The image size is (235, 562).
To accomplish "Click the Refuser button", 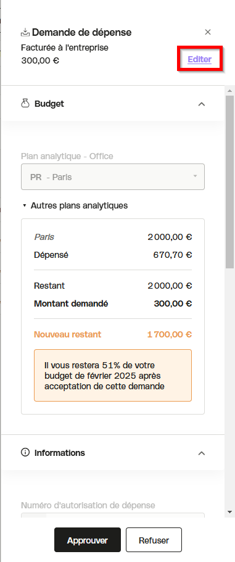I will [x=154, y=540].
